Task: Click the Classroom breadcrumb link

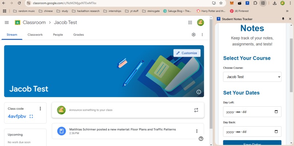Action: tap(34, 23)
